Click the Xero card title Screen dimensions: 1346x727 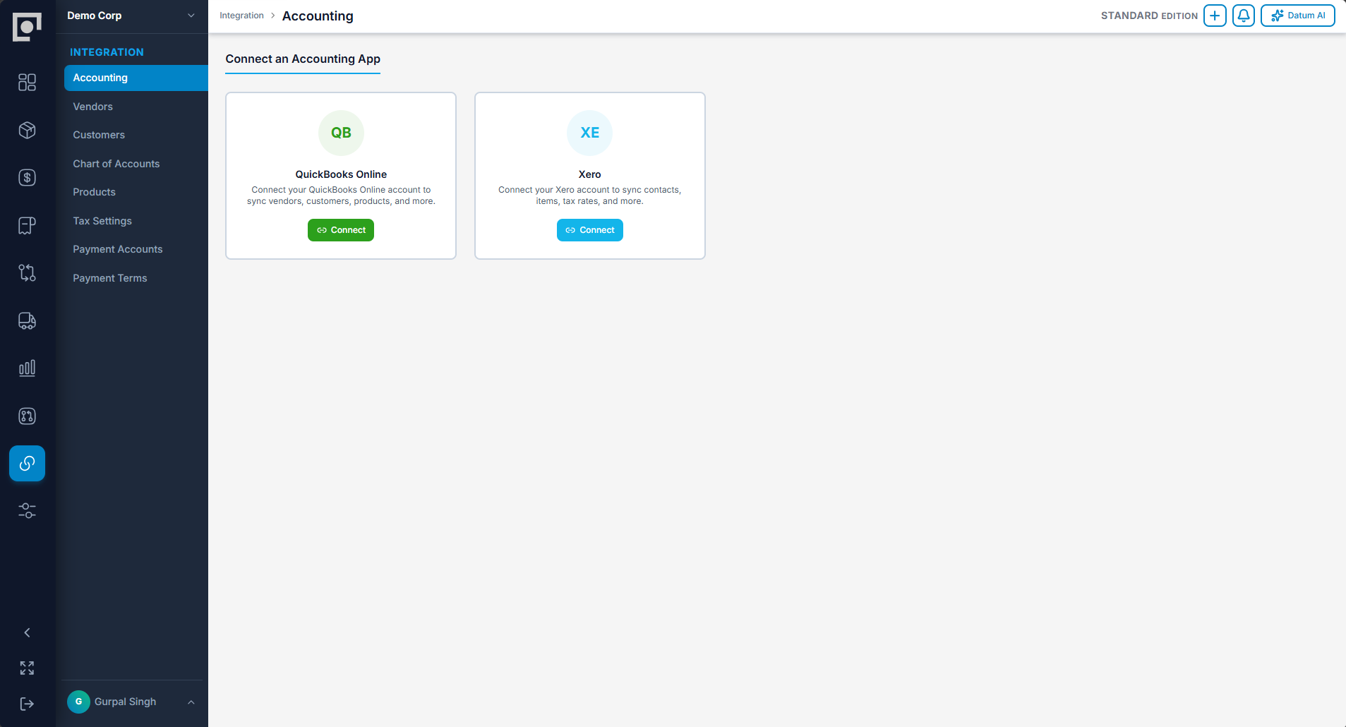click(x=590, y=174)
